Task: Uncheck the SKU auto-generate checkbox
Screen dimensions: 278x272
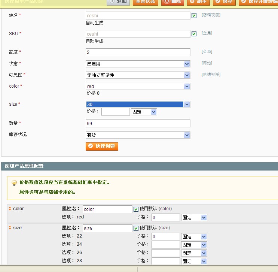Action: pyautogui.click(x=194, y=34)
